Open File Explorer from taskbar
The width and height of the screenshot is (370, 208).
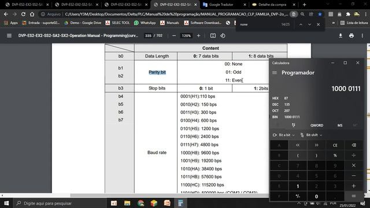pyautogui.click(x=127, y=203)
